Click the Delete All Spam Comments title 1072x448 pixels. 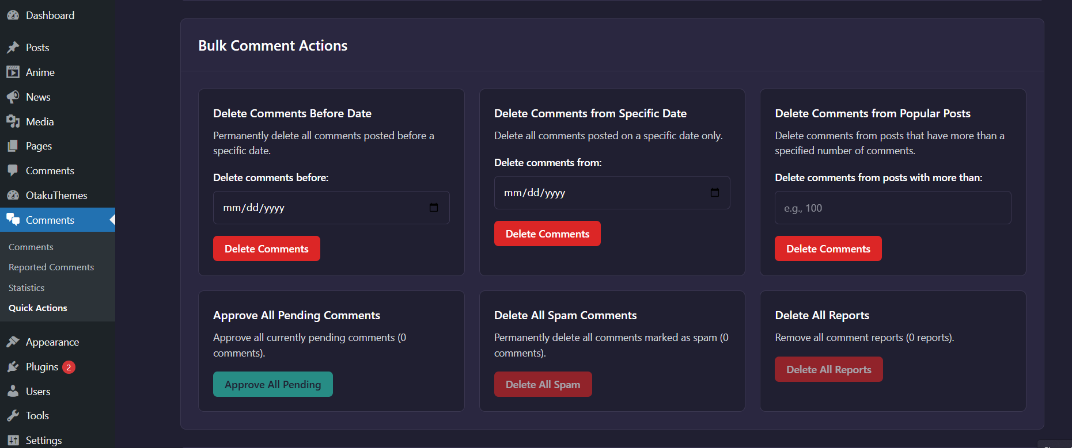pyautogui.click(x=566, y=315)
